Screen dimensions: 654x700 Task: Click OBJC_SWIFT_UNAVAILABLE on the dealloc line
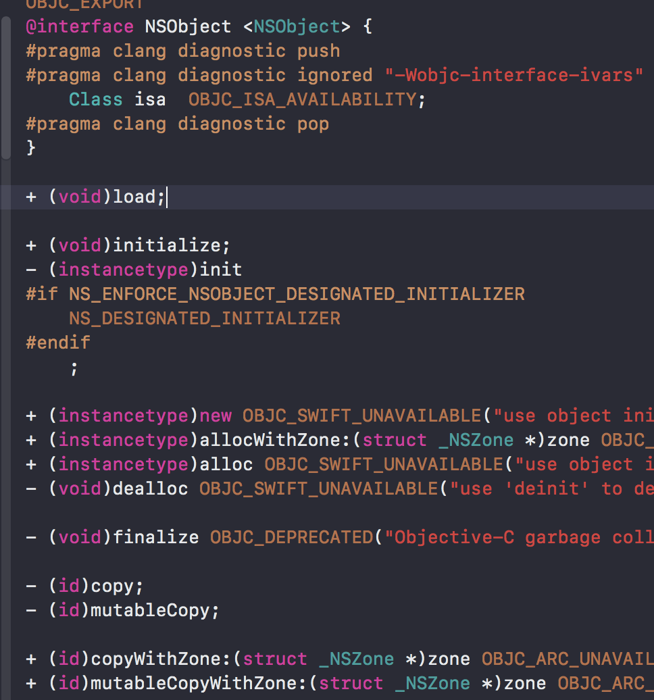pyautogui.click(x=319, y=489)
